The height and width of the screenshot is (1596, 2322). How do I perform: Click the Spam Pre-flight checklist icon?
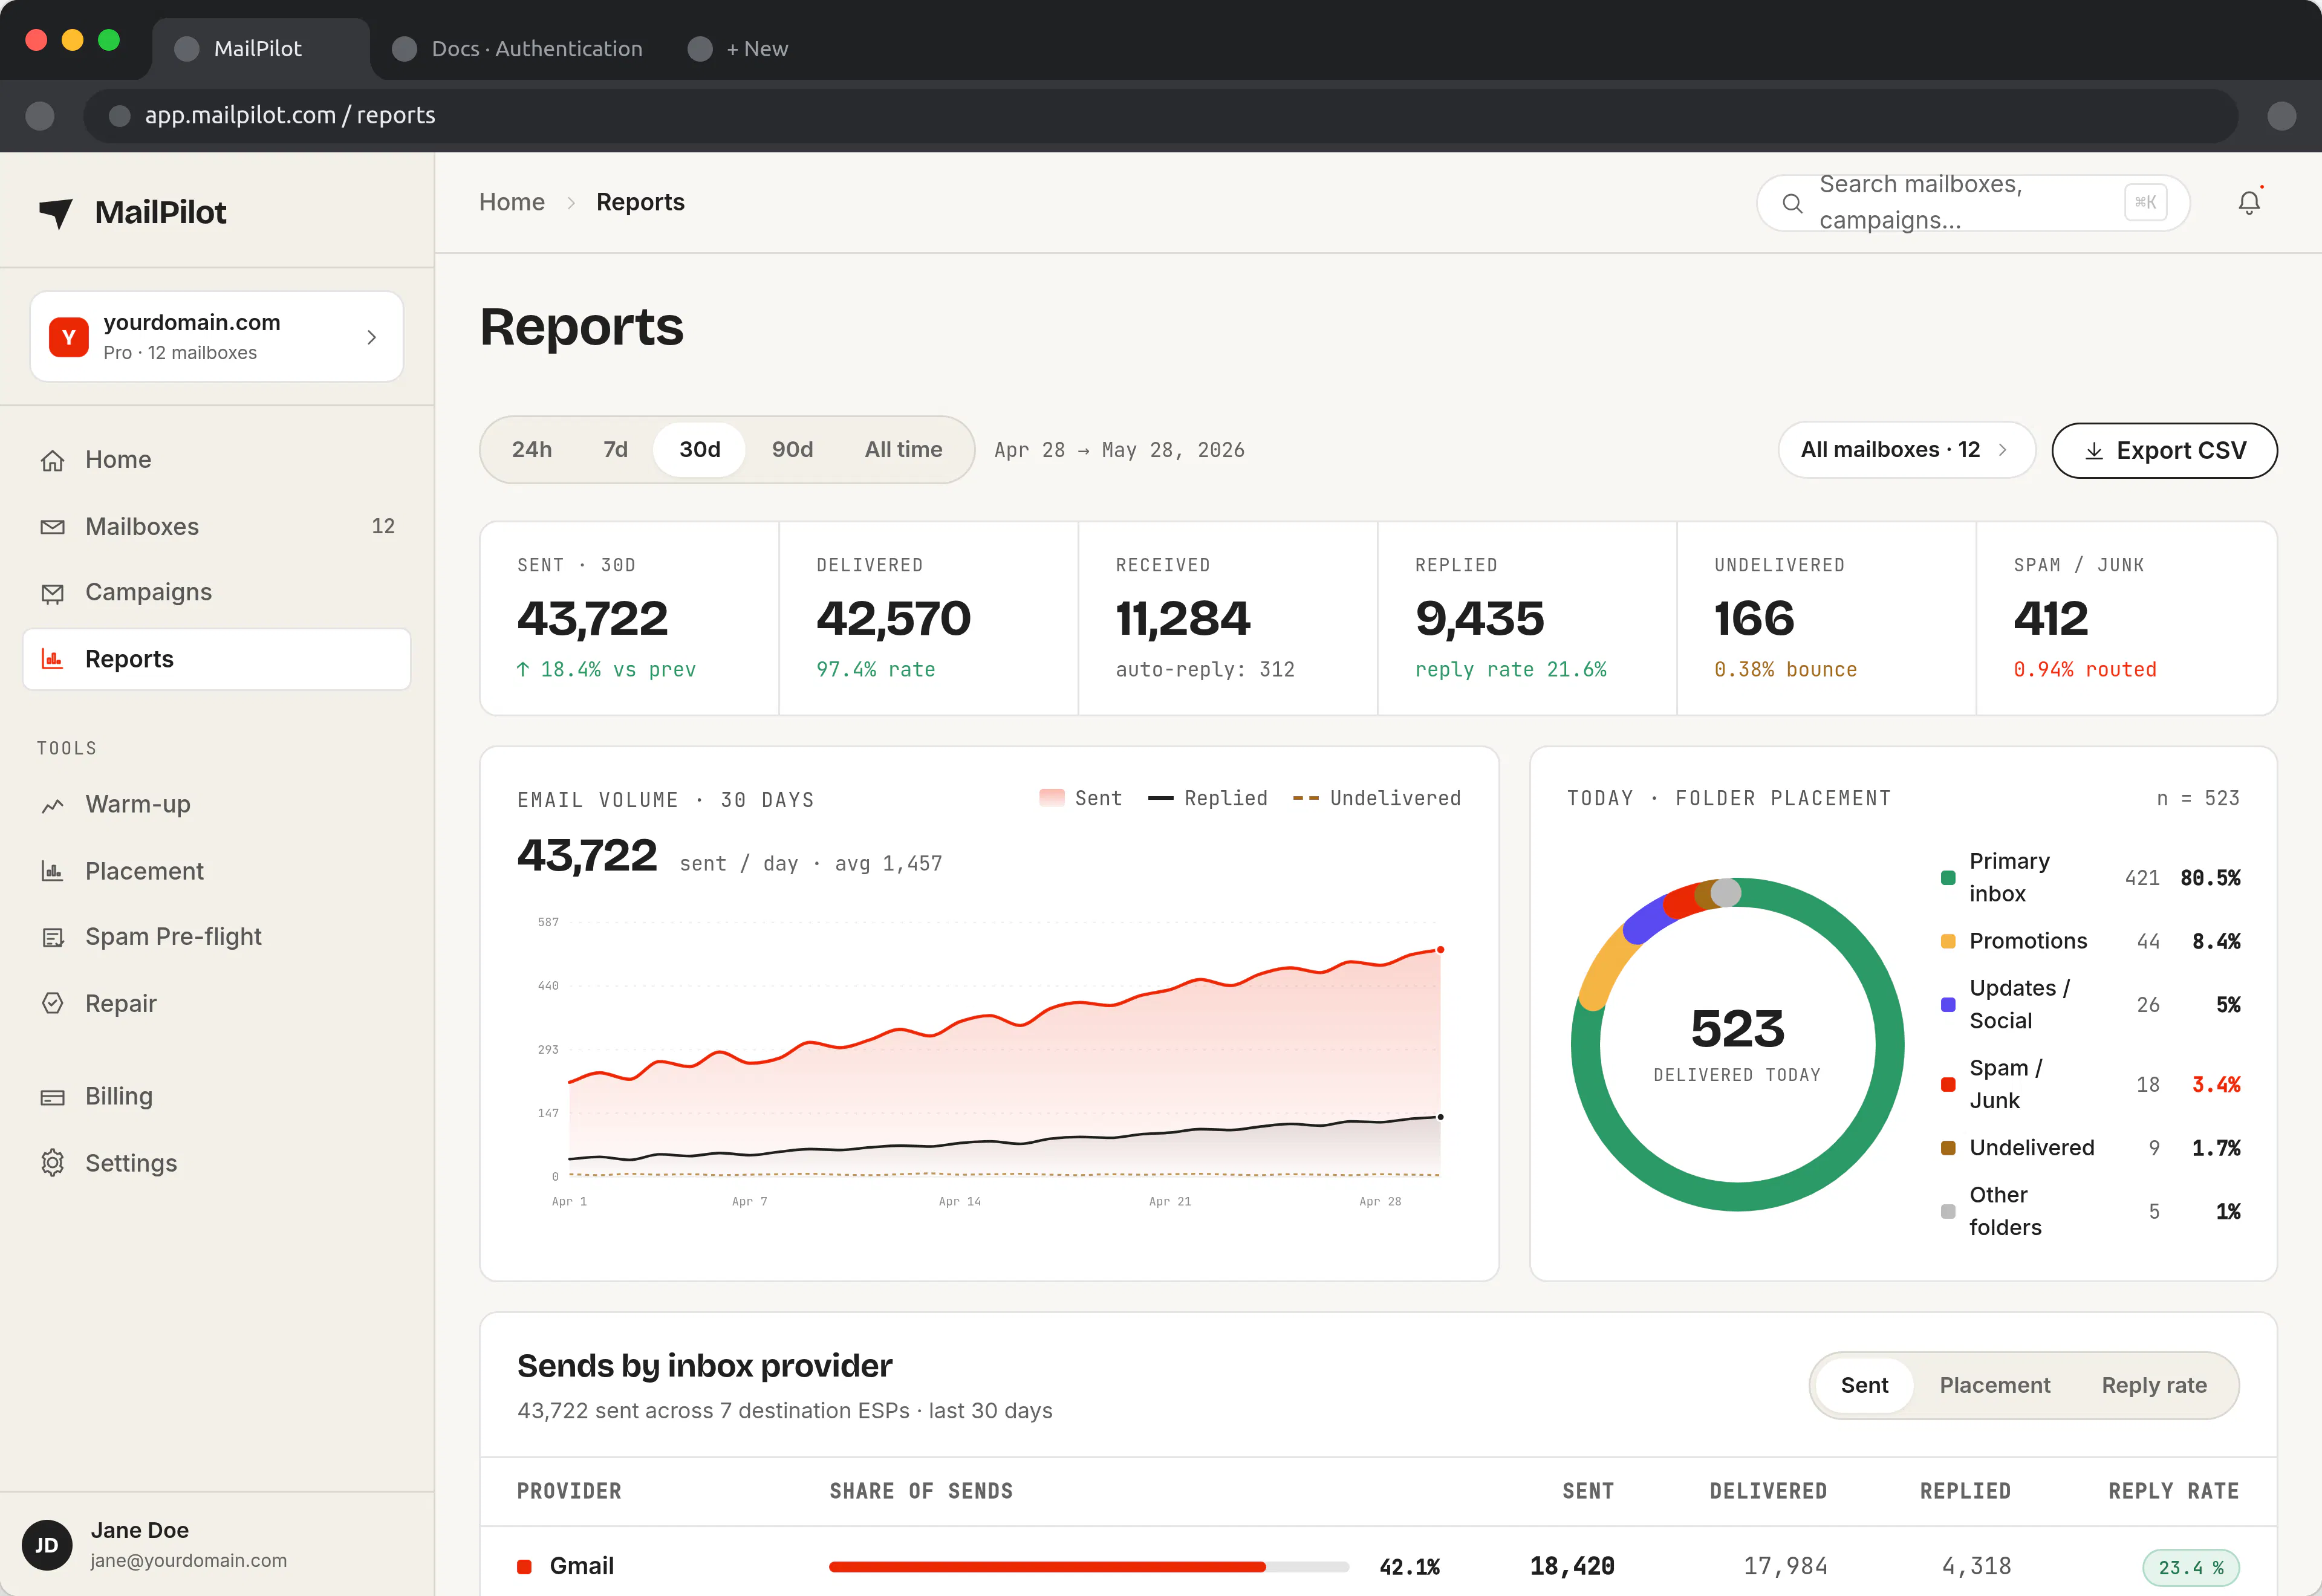(x=53, y=937)
